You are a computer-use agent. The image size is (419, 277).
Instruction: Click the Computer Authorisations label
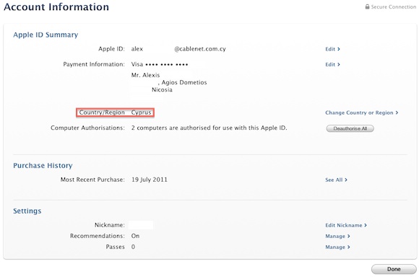87,128
